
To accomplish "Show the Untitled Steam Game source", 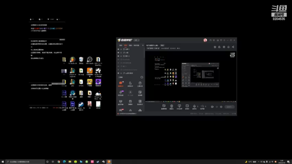I will tap(118, 70).
